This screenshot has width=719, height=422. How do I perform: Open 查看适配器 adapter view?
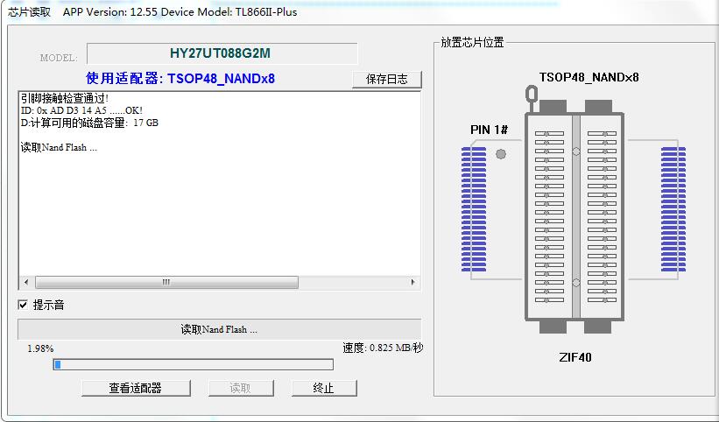pyautogui.click(x=135, y=388)
